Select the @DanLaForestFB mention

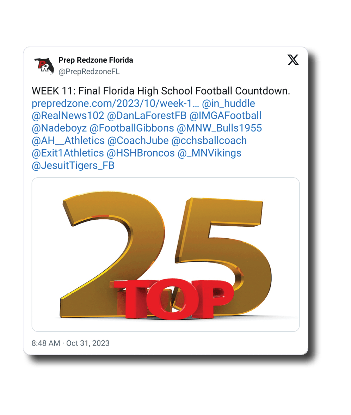coord(147,116)
